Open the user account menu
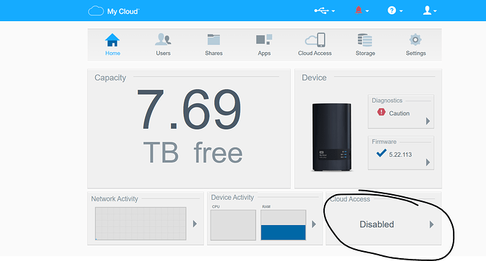 [430, 11]
